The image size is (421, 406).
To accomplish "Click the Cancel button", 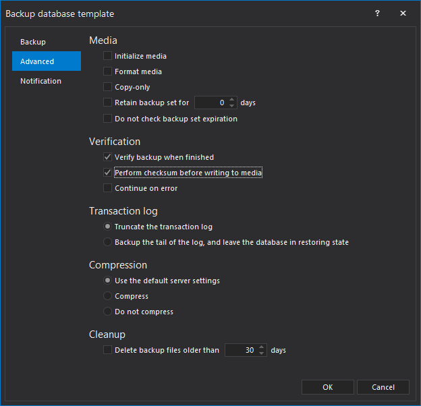I will coord(383,387).
